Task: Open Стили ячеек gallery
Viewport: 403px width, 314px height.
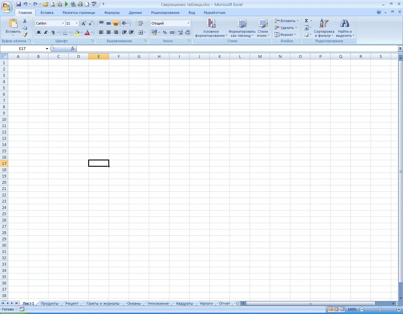Action: click(x=263, y=28)
